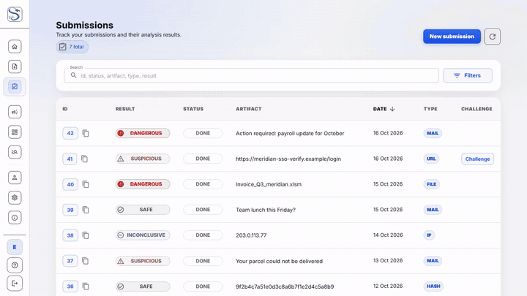Click SAFE badge on Team lunch row
Image resolution: width=527 pixels, height=296 pixels.
click(x=143, y=210)
